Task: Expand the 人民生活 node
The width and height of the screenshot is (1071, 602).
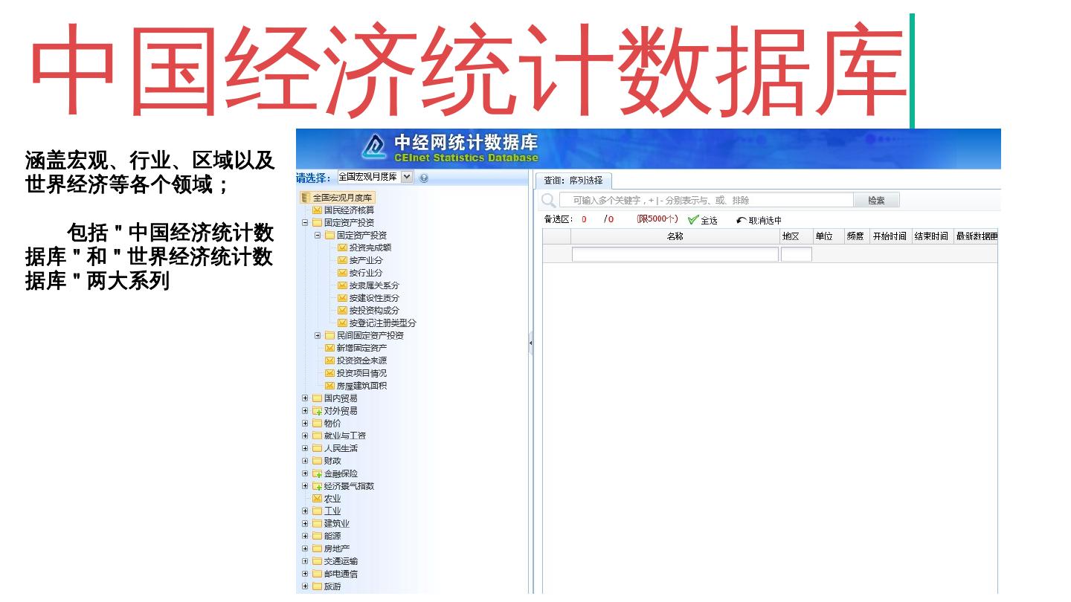Action: coord(305,448)
